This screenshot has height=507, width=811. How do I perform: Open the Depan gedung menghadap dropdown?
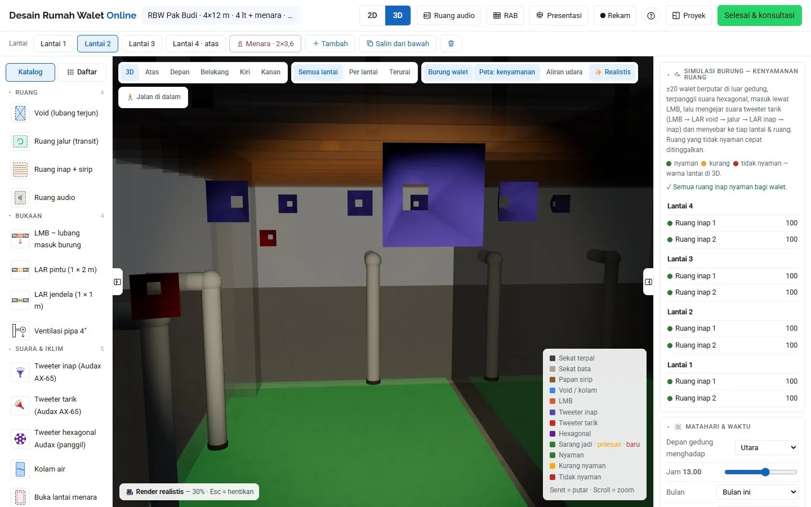tap(767, 448)
